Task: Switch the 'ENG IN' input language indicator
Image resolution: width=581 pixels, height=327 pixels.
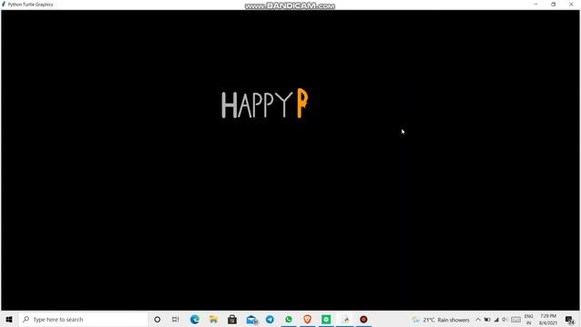Action: (x=528, y=319)
